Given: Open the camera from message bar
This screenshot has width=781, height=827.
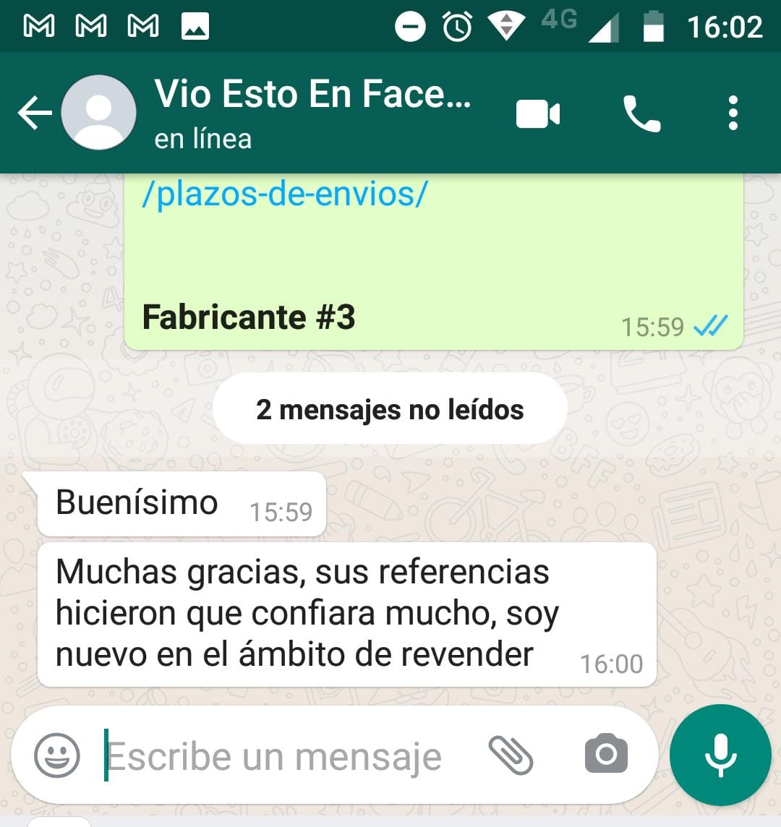Looking at the screenshot, I should pos(606,754).
